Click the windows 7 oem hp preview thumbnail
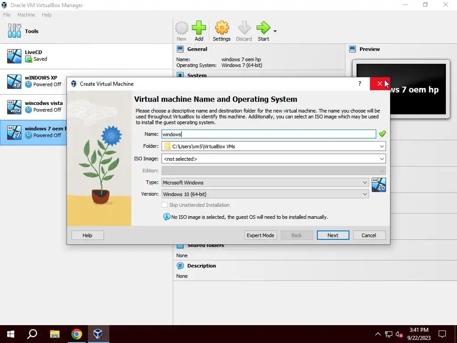 [401, 89]
